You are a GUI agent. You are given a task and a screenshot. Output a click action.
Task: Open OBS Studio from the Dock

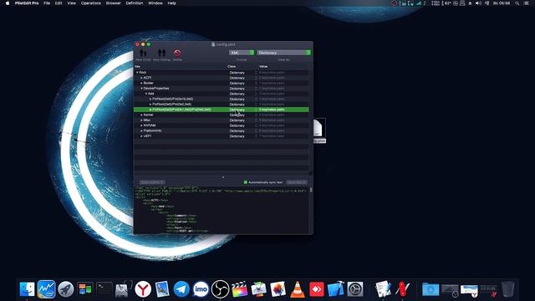point(220,289)
